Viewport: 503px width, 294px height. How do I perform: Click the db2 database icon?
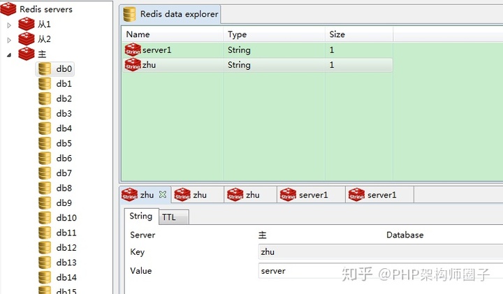(x=45, y=98)
